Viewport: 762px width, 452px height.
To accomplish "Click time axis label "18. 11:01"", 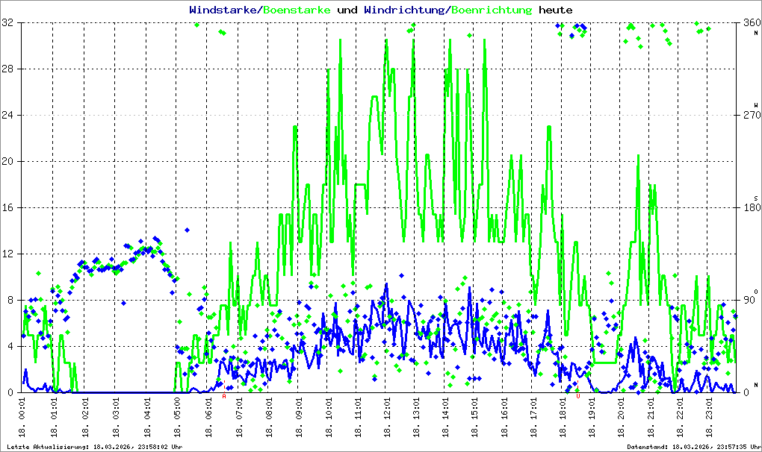I will 358,417.
